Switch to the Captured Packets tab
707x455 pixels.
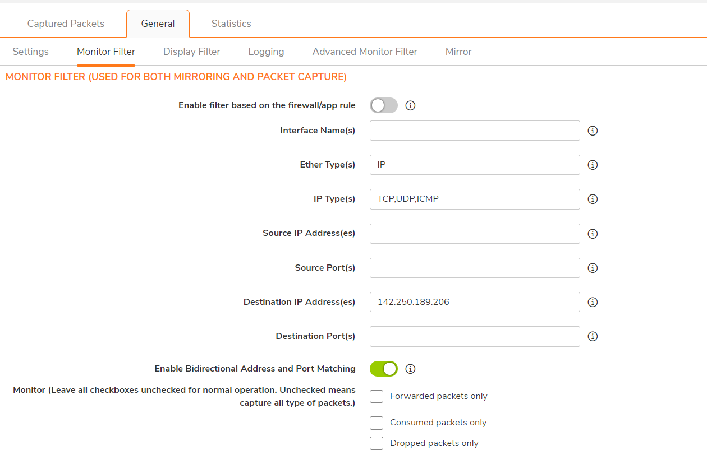[66, 24]
